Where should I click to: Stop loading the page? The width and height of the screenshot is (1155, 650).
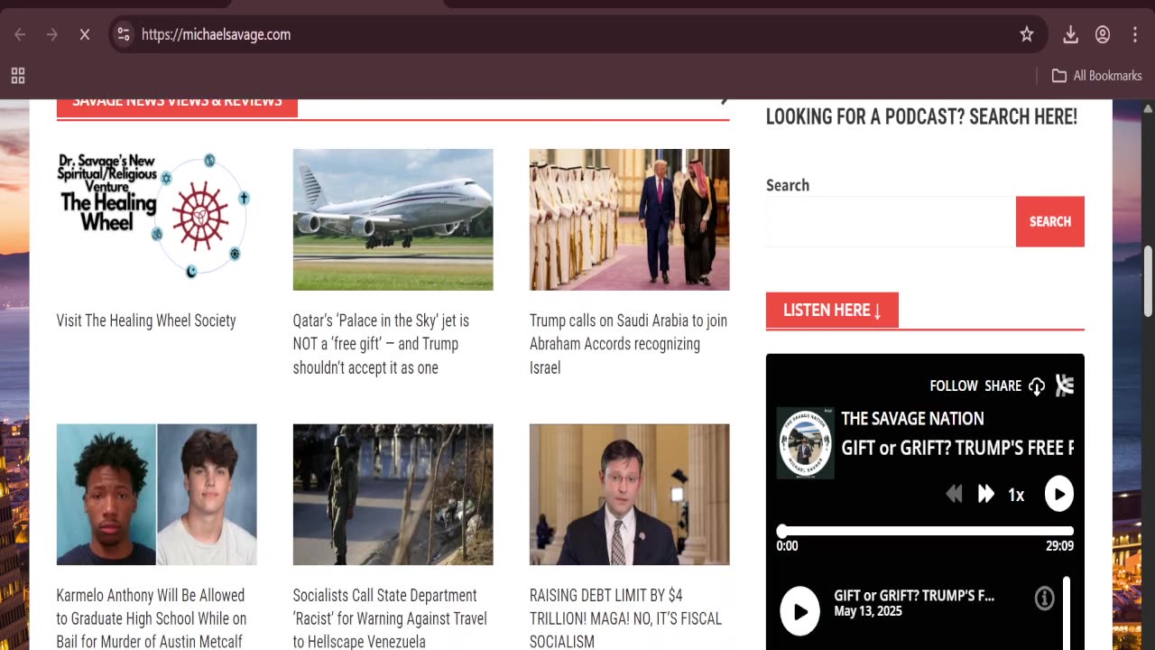pos(85,34)
